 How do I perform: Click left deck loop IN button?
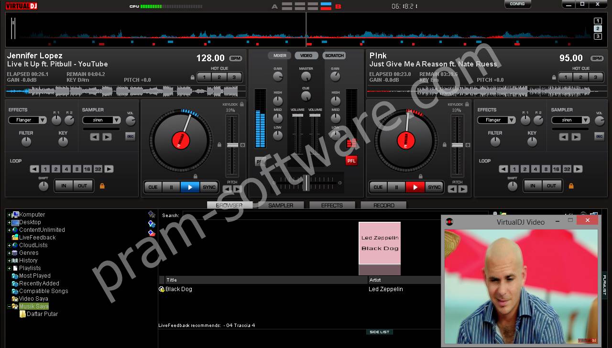click(64, 185)
